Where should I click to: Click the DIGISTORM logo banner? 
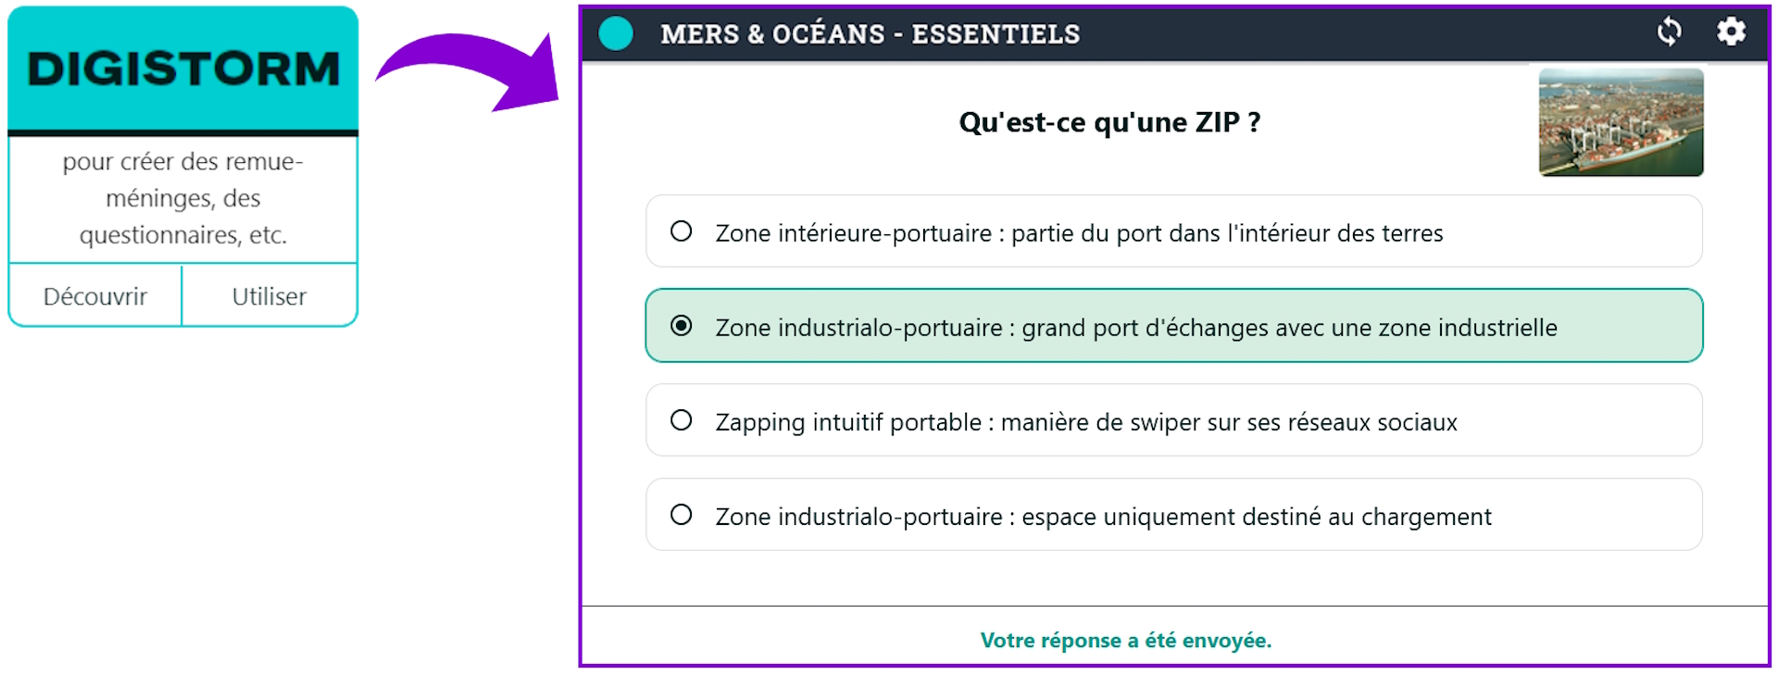[x=182, y=67]
